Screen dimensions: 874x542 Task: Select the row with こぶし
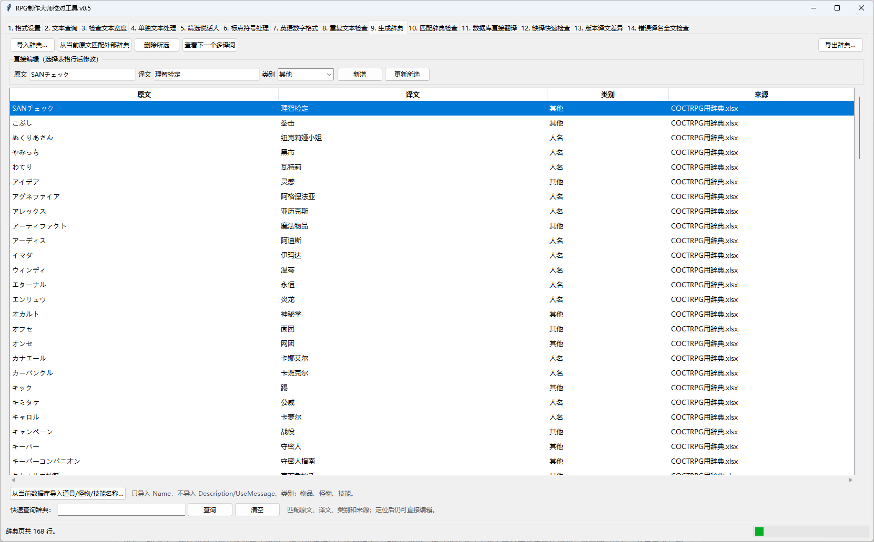coord(432,123)
